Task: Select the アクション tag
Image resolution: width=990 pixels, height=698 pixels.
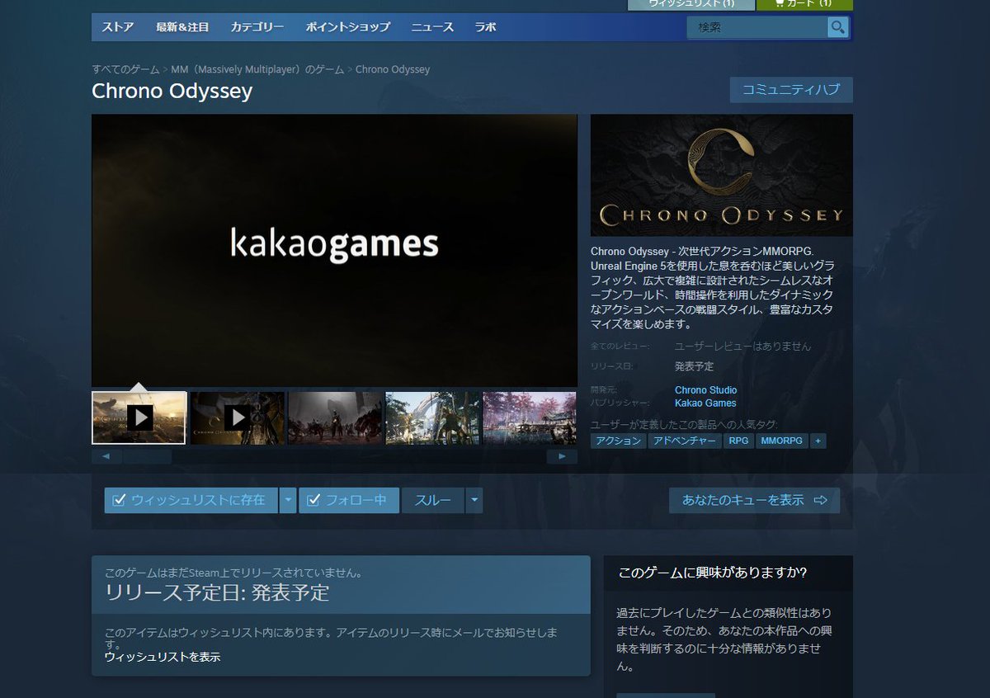Action: pos(619,441)
